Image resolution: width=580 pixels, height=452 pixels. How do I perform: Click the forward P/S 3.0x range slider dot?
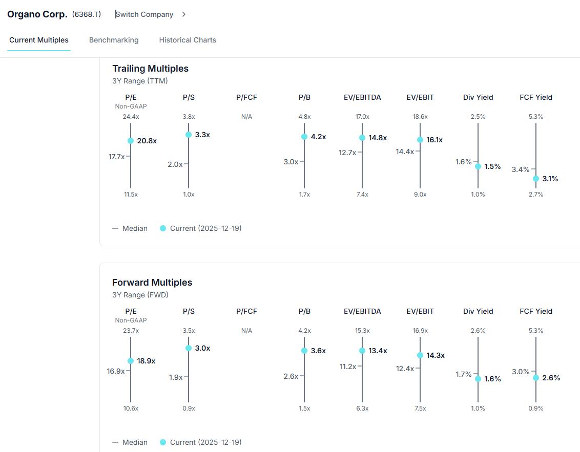[x=189, y=348]
